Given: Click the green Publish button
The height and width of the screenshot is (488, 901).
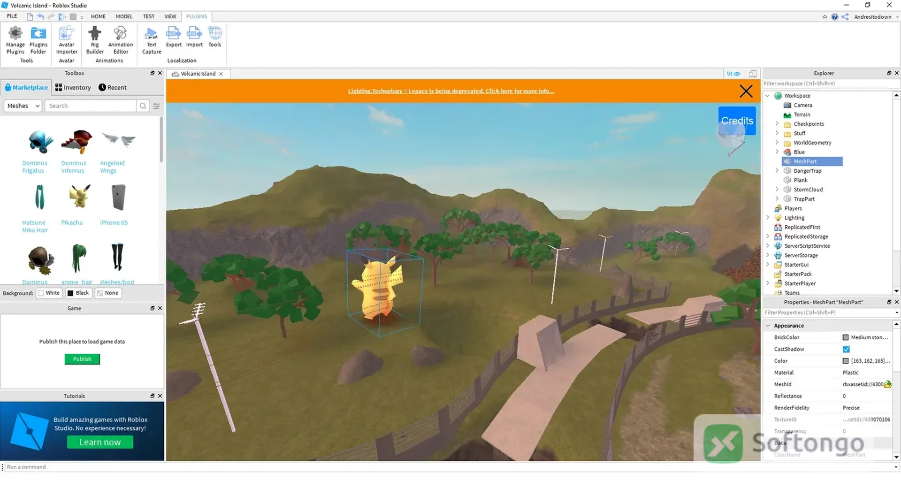Looking at the screenshot, I should click(82, 359).
